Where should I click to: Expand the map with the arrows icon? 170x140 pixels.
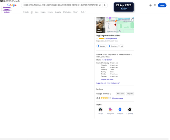click(x=132, y=19)
